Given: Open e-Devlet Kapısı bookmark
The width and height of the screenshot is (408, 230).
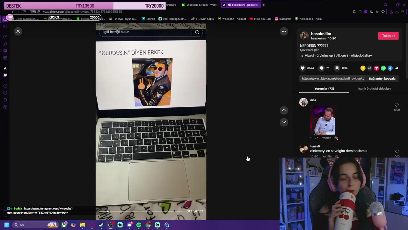Looking at the screenshot, I should [203, 19].
